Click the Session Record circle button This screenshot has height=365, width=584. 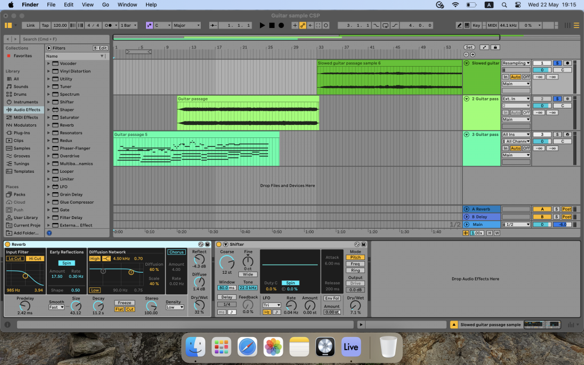pos(326,25)
